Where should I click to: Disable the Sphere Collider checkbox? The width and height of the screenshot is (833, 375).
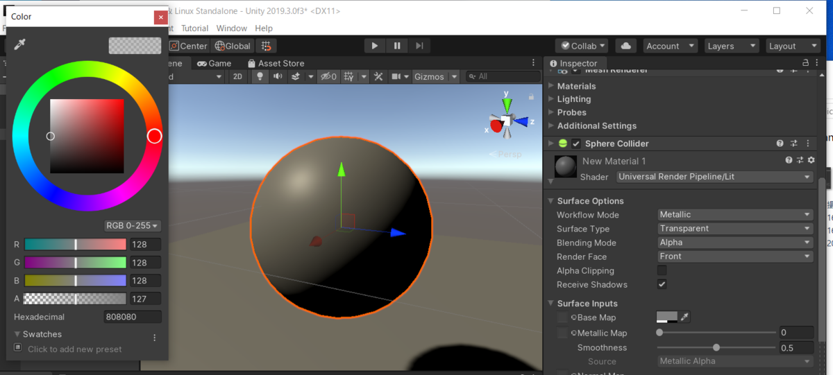point(576,143)
